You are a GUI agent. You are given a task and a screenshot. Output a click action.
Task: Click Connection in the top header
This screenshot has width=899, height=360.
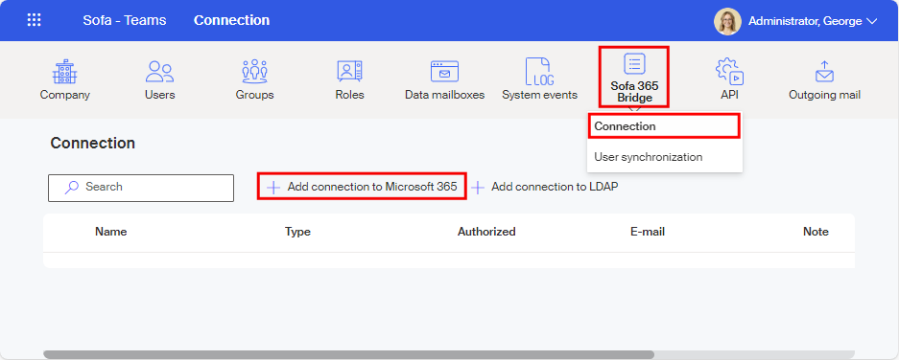tap(231, 20)
